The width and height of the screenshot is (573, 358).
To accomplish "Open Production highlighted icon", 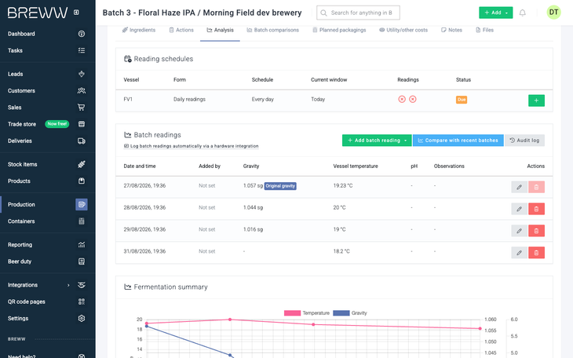I will (82, 204).
